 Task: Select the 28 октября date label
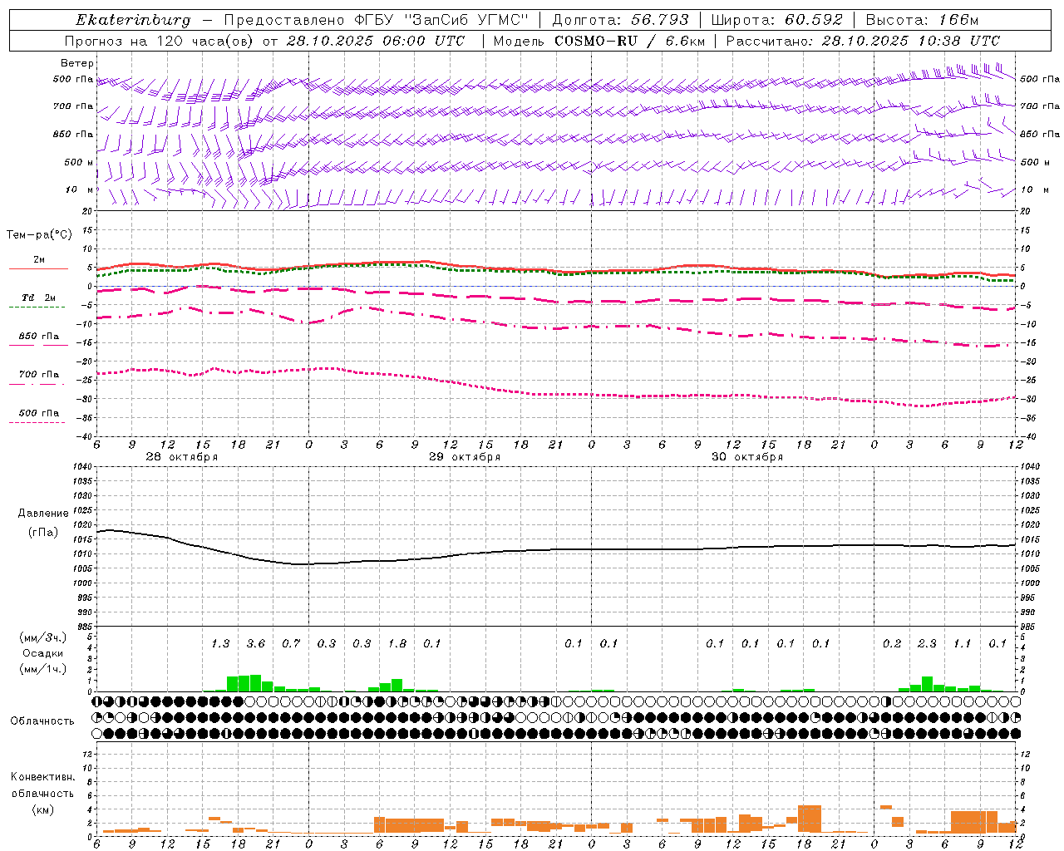coord(182,457)
